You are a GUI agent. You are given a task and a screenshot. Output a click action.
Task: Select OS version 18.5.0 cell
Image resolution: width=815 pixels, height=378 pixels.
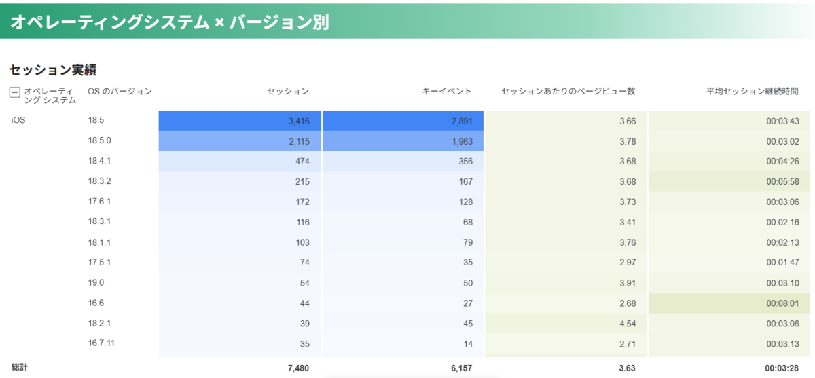point(99,141)
